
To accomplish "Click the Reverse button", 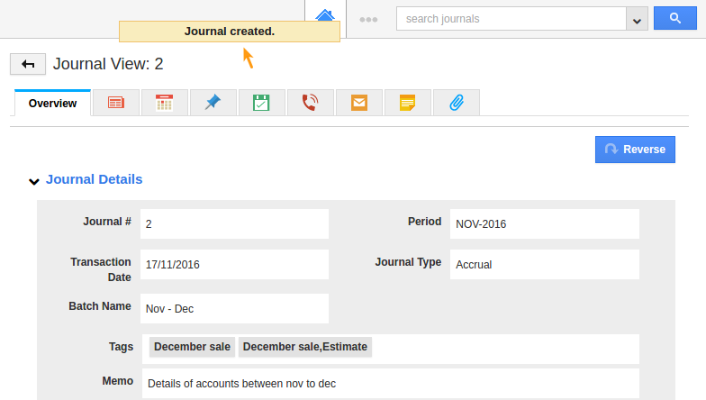I will [x=635, y=150].
